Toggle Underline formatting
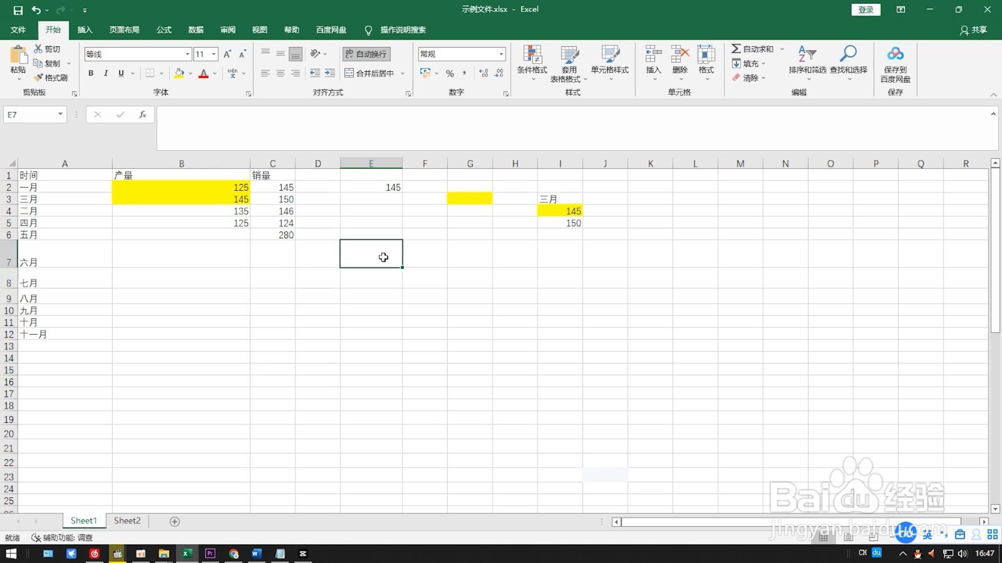The height and width of the screenshot is (563, 1002). 121,73
